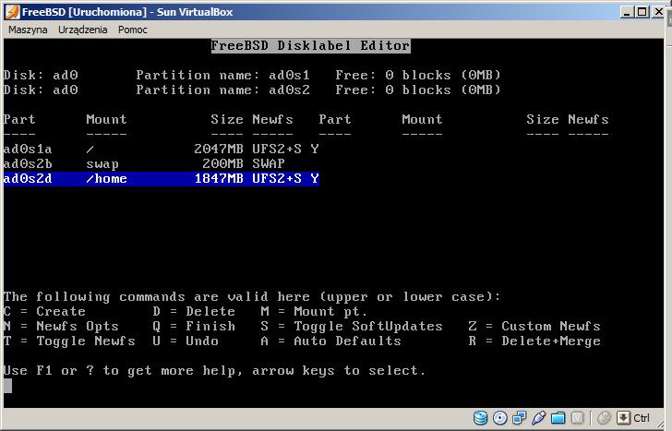Click the USB devices status icon
The width and height of the screenshot is (672, 431).
pyautogui.click(x=539, y=418)
